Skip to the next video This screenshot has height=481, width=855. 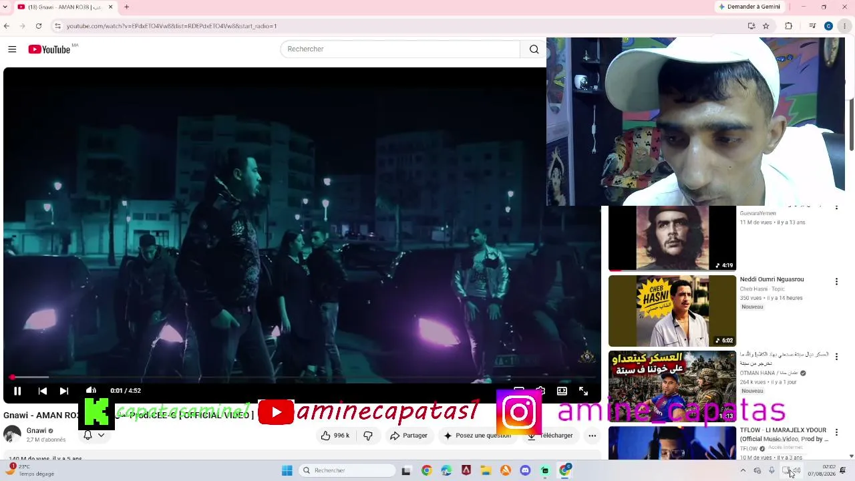[64, 391]
